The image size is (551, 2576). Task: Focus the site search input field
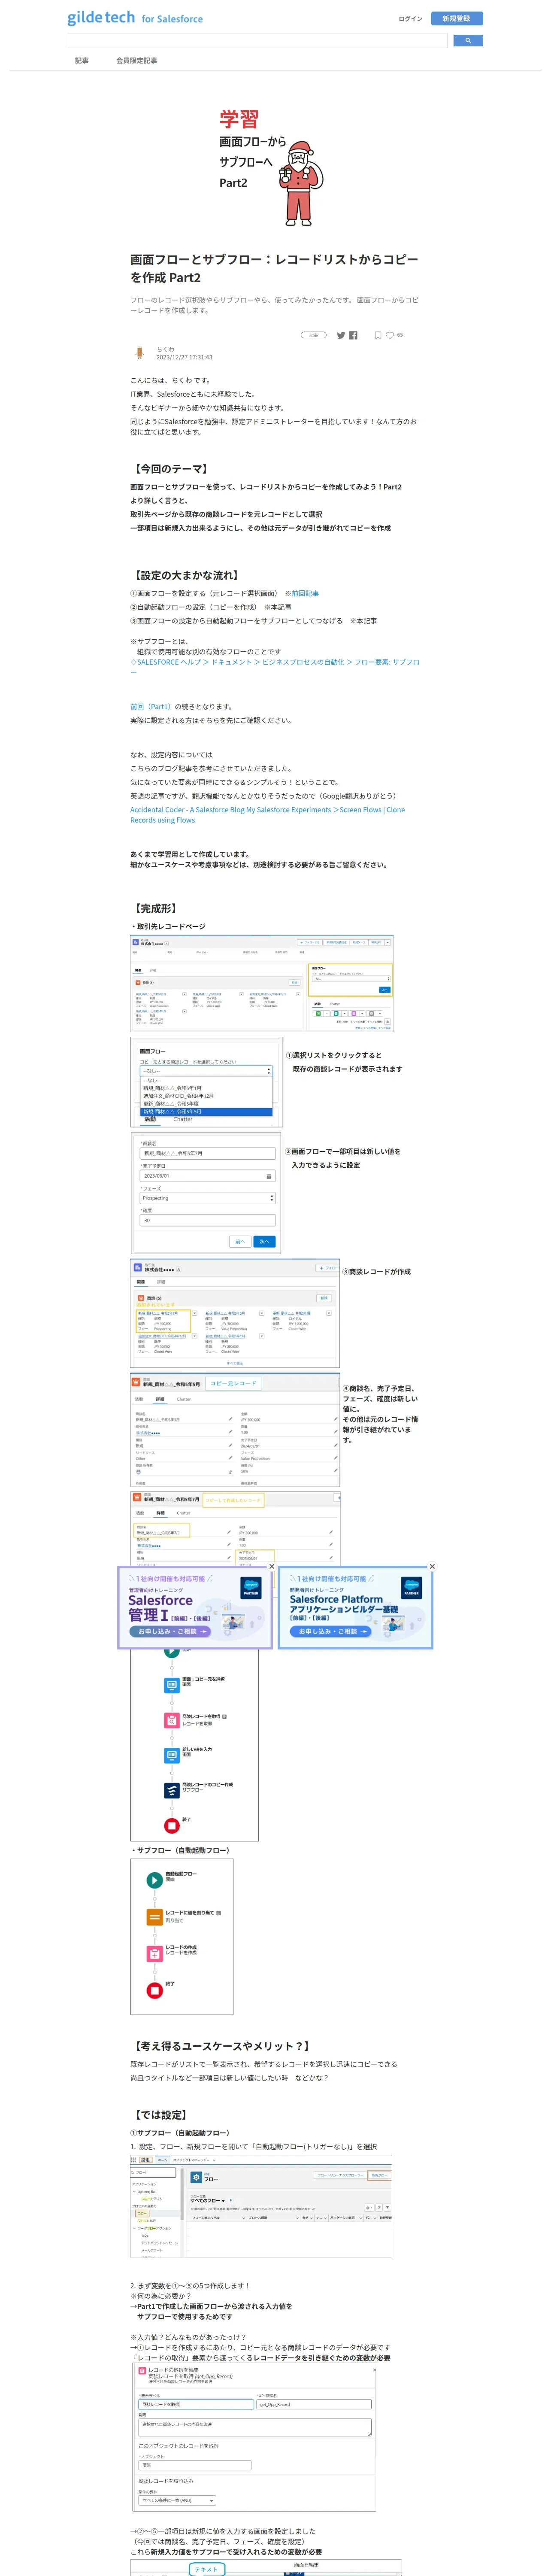tap(257, 41)
